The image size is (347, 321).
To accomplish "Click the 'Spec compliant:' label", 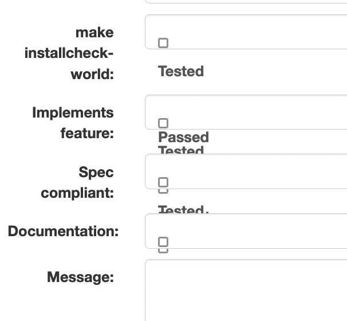I will (x=77, y=183).
